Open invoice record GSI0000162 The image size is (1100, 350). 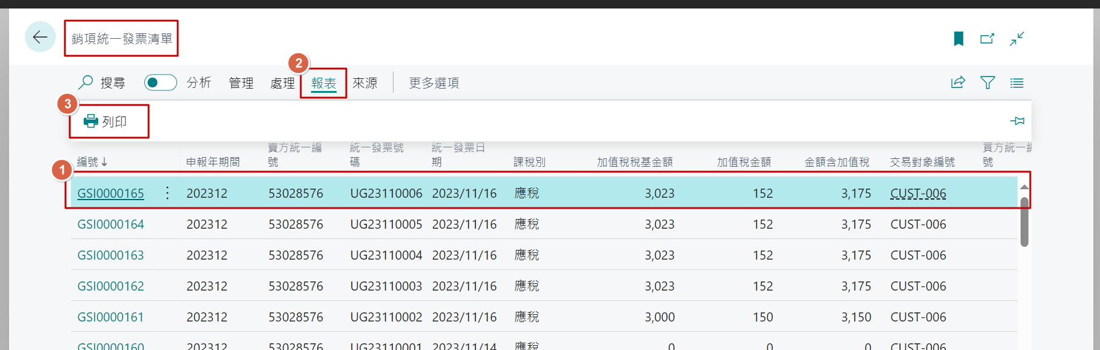click(111, 286)
